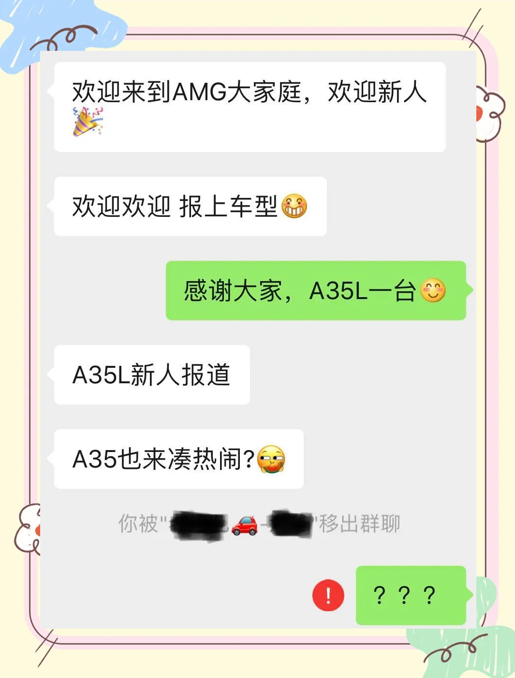515x678 pixels.
Task: Click the green ??? message bubble
Action: pos(411,595)
